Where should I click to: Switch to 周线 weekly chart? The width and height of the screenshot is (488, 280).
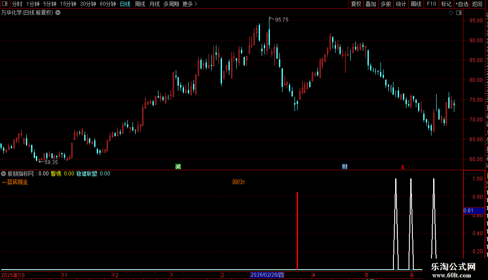[140, 4]
